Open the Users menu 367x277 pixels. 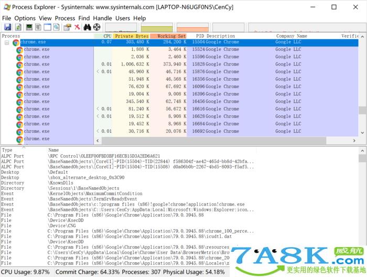(123, 18)
